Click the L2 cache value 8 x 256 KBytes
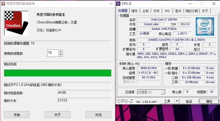220x121 pixels. click(191, 77)
